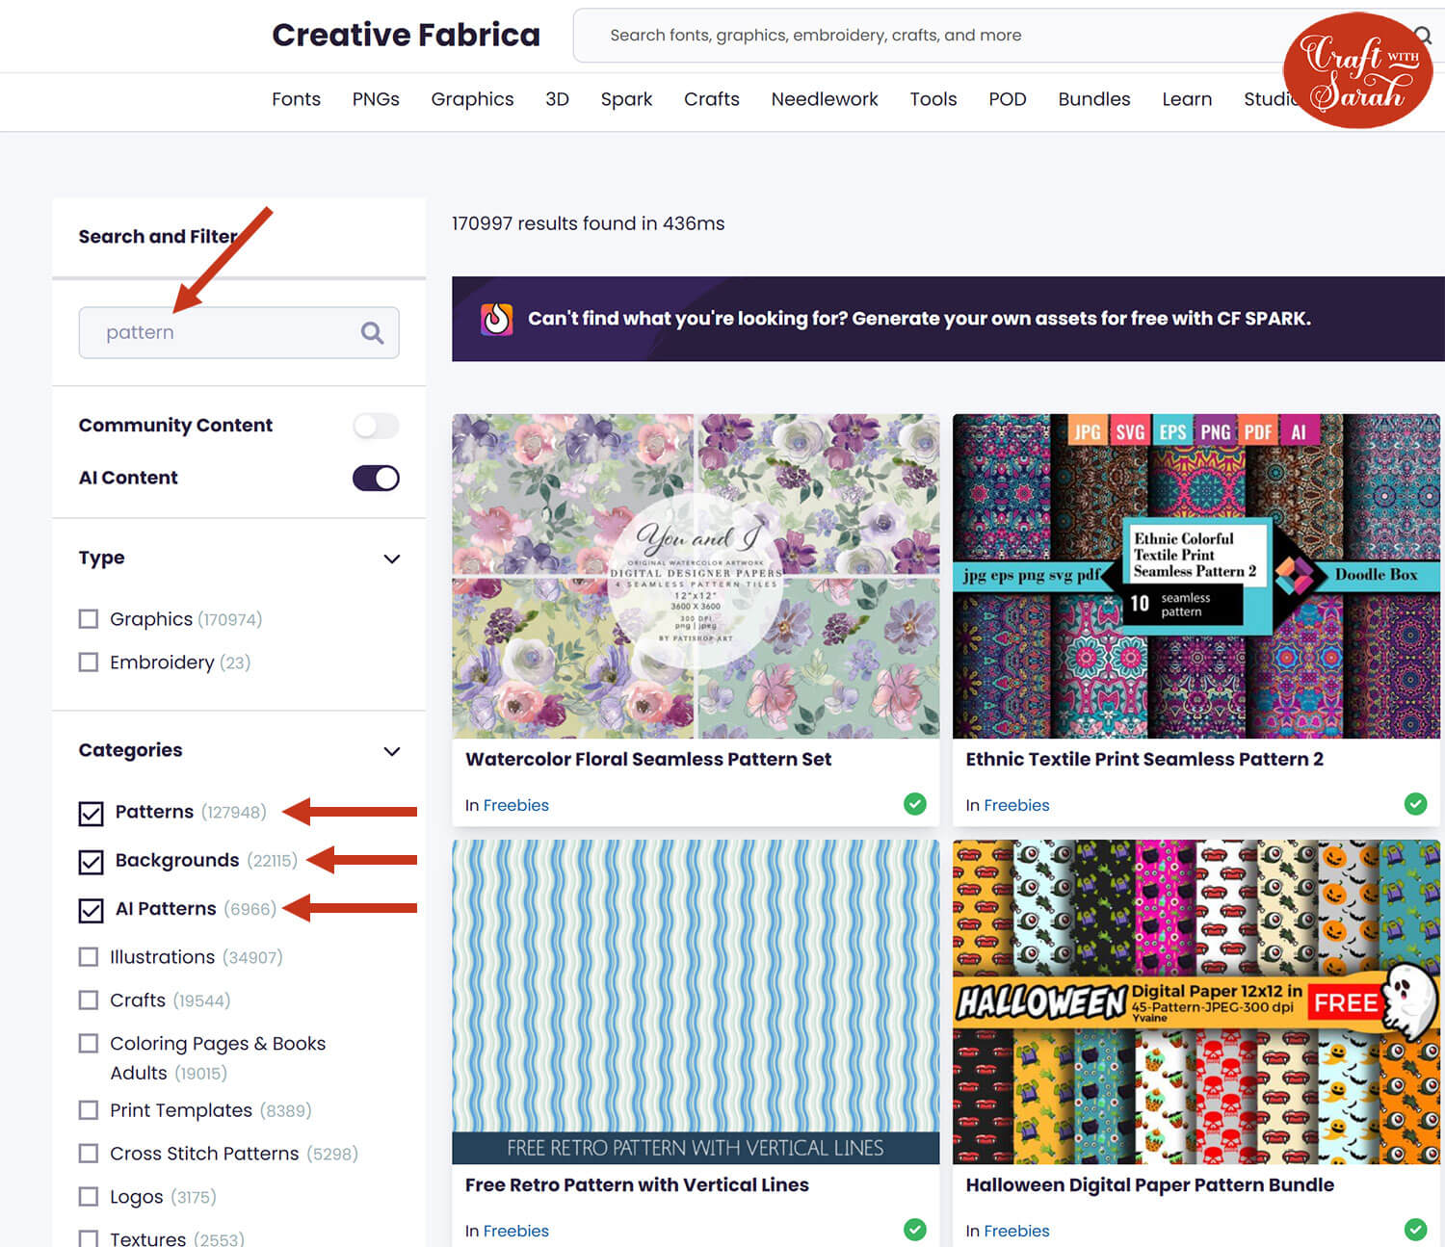Click the CF Spark flame icon

pyautogui.click(x=497, y=319)
